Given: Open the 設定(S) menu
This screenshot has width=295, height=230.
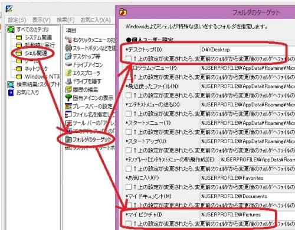Looking at the screenshot, I should (17, 20).
